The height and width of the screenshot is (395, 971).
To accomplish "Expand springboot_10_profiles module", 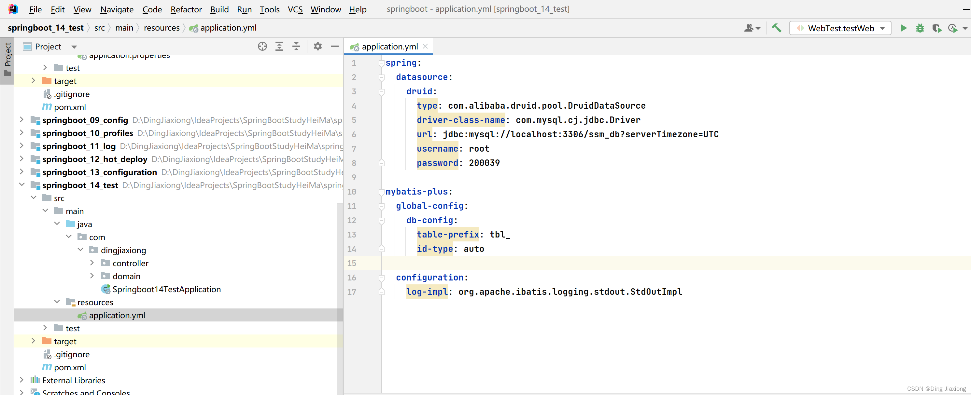I will pyautogui.click(x=21, y=133).
